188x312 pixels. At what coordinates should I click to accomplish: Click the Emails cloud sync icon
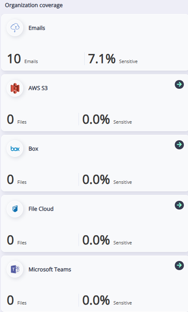pos(15,28)
